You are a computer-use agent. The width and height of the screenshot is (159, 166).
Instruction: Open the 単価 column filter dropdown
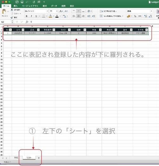(x=100, y=30)
